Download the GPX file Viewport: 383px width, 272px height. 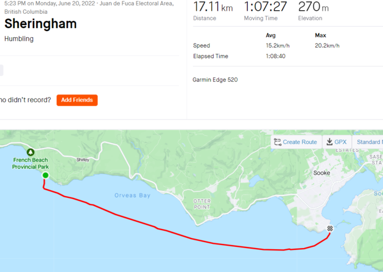pyautogui.click(x=336, y=142)
